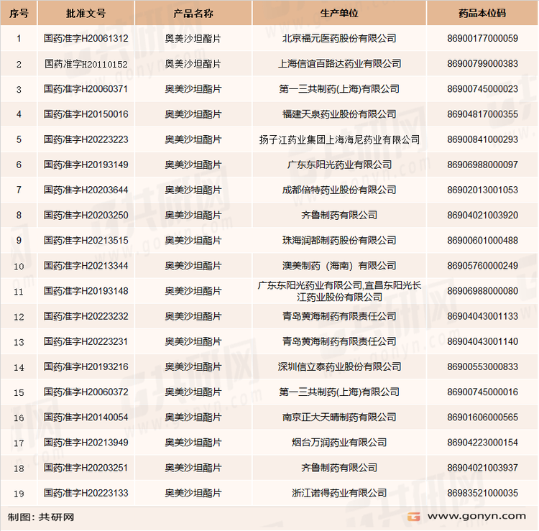
Task: Select approval number 国药准字H20203251
Action: (x=86, y=468)
